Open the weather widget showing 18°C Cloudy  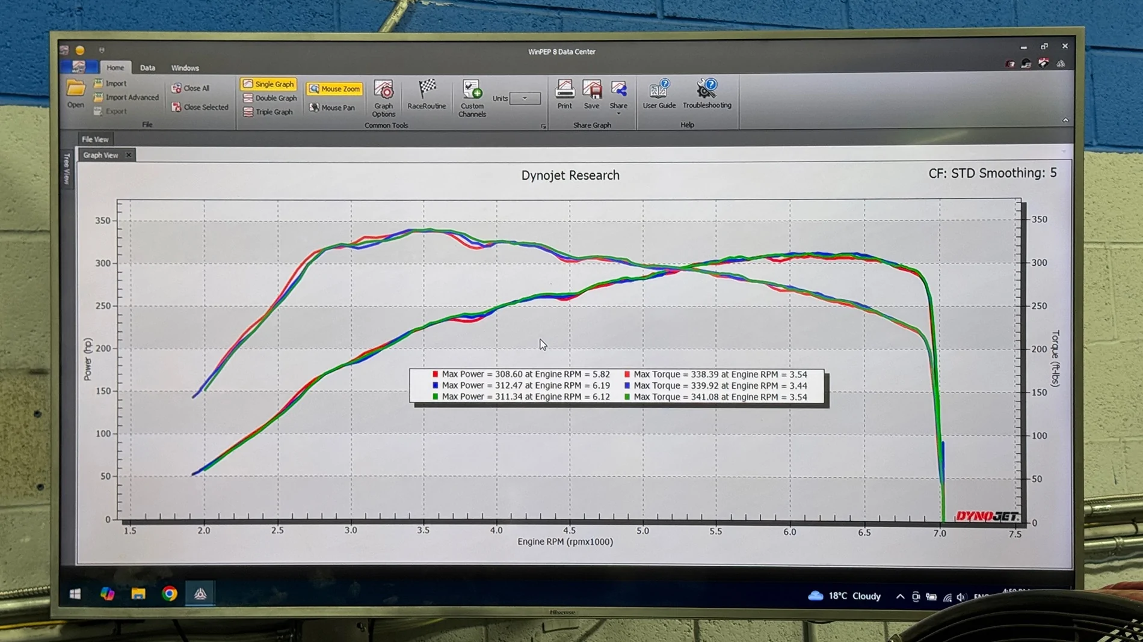[845, 596]
